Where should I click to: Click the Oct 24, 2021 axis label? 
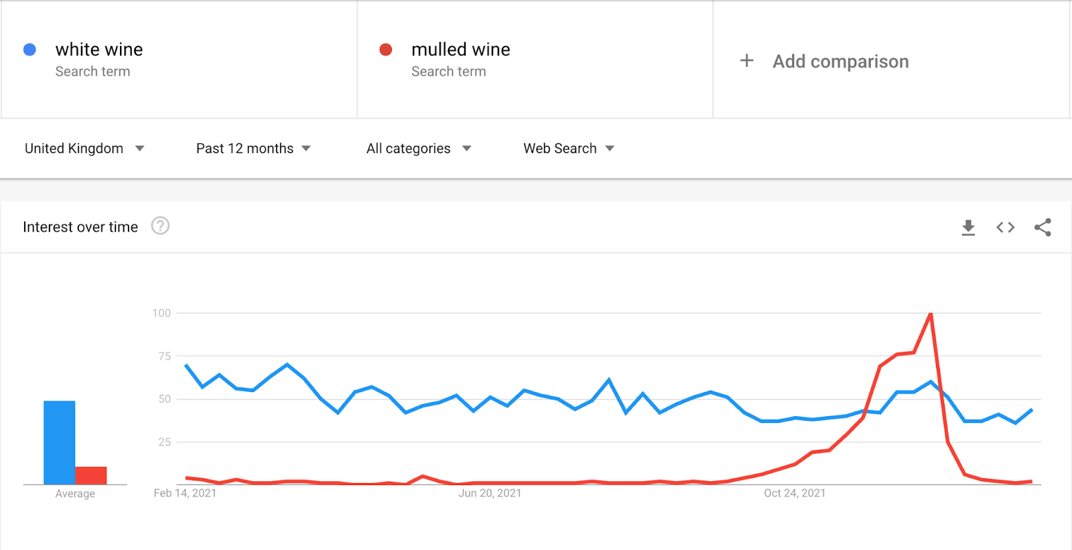click(795, 493)
